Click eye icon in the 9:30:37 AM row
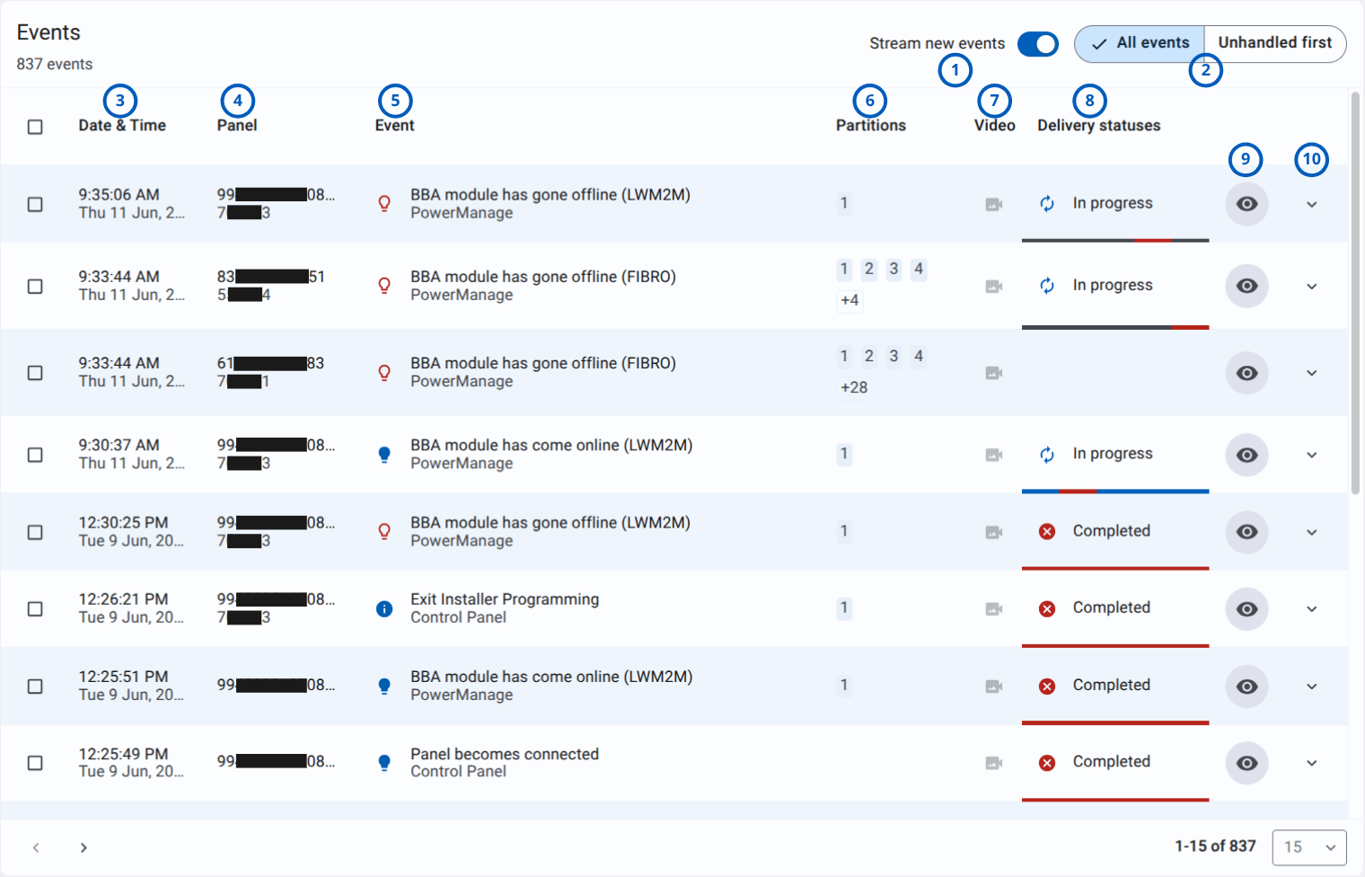Screen dimensions: 1365x877 pos(1247,455)
